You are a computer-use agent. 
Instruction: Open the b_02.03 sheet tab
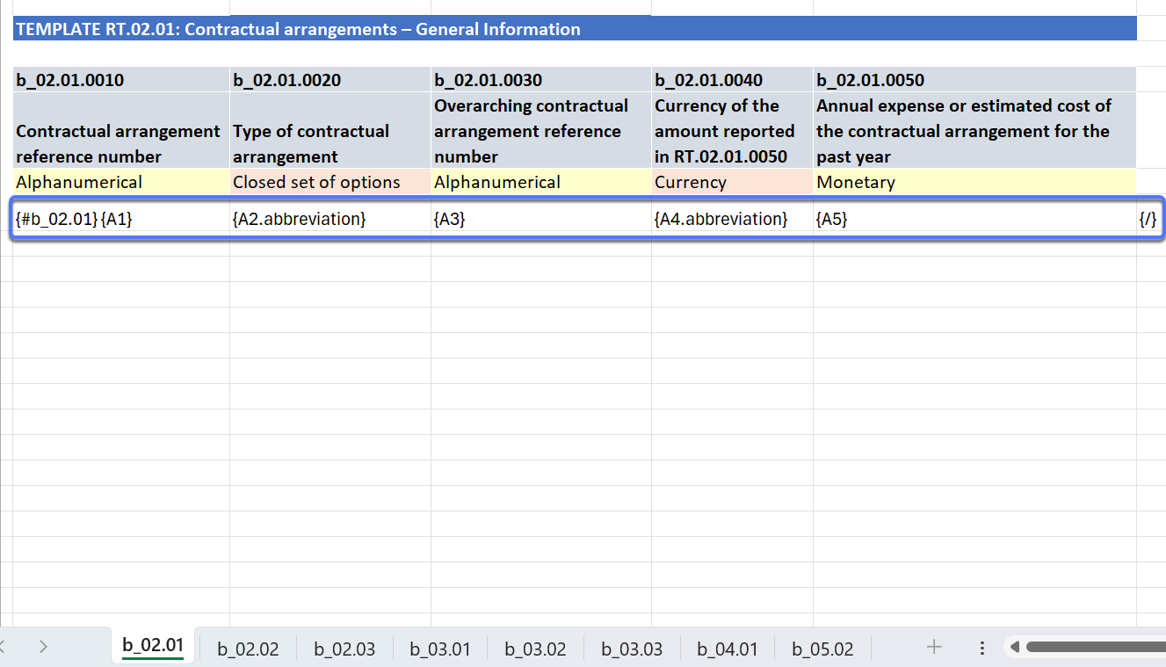tap(344, 649)
